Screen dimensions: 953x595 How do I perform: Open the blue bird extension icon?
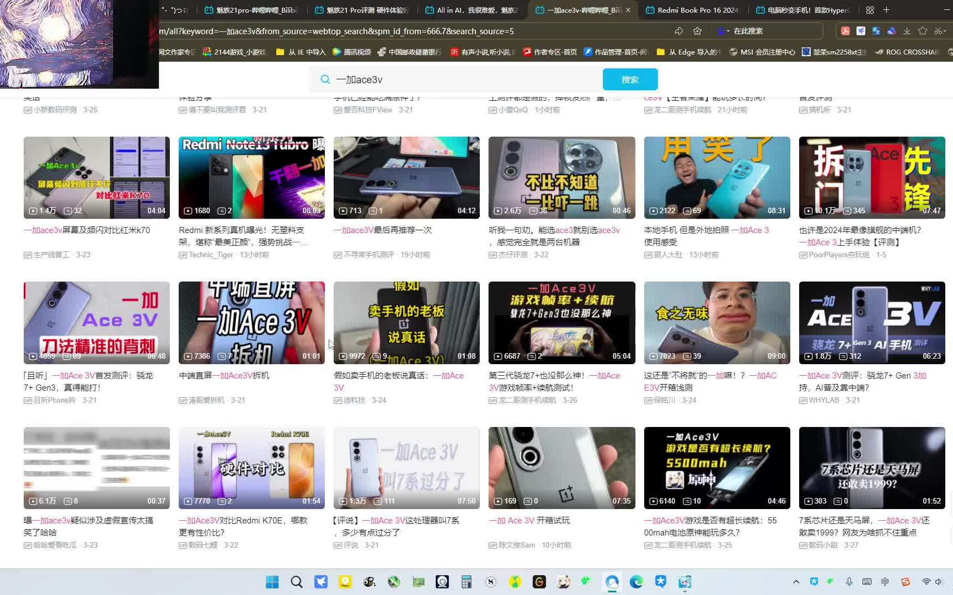click(x=860, y=31)
